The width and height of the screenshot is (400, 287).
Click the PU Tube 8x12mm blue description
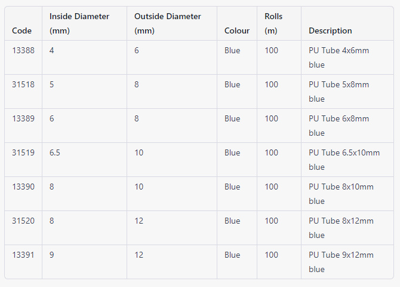341,228
